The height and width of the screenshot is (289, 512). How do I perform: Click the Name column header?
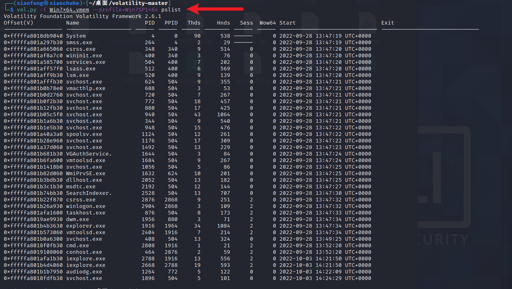pyautogui.click(x=73, y=23)
